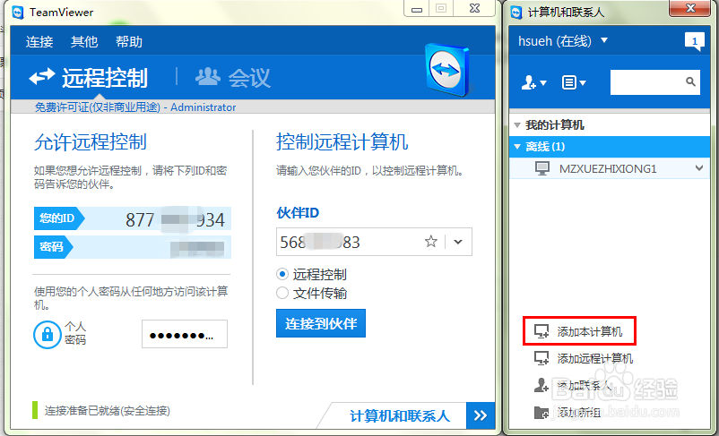The width and height of the screenshot is (719, 436).
Task: Select the 远程控制 radio button
Action: click(282, 274)
